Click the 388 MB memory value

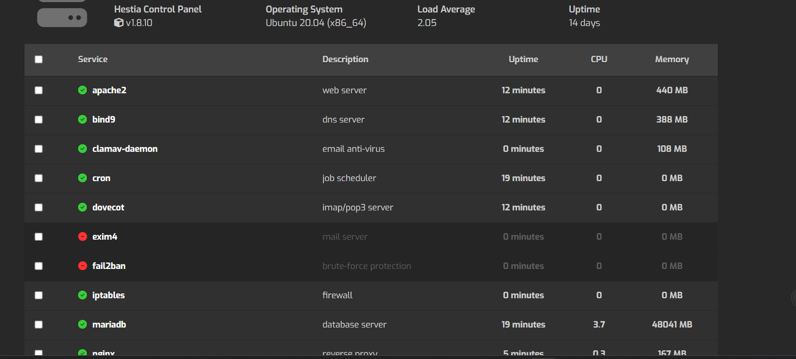click(x=672, y=119)
